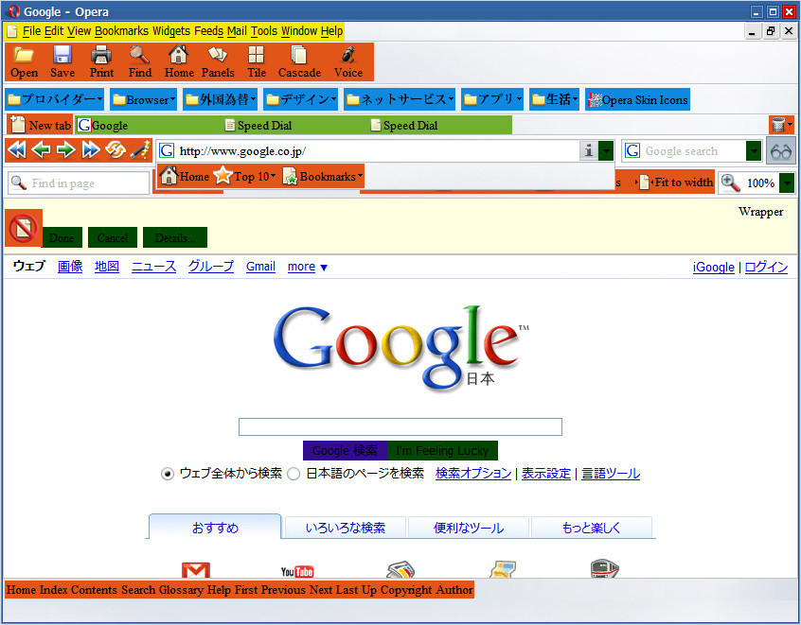Open the Bookmarks dropdown under address bar
Screen dimensions: 801x625
pyautogui.click(x=323, y=177)
